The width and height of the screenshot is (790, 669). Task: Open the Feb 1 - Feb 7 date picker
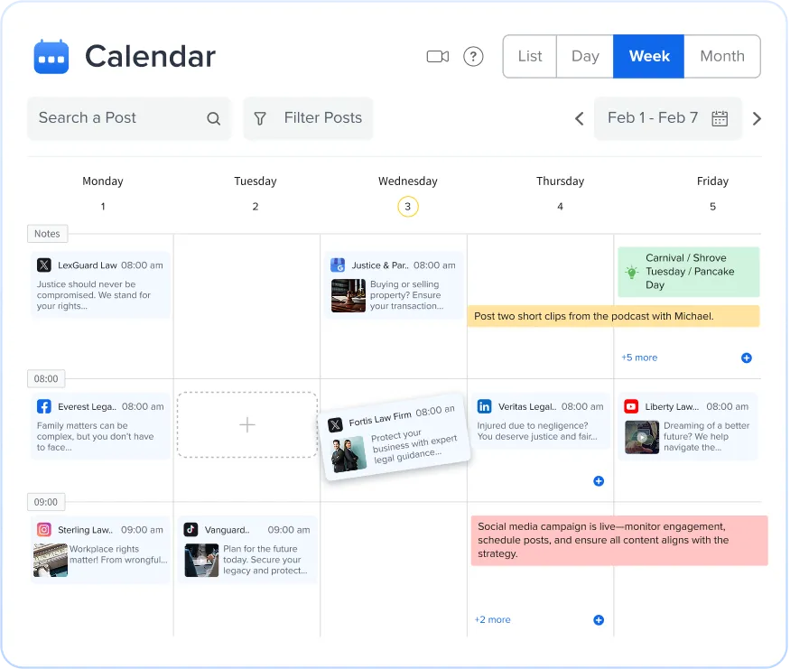point(667,118)
